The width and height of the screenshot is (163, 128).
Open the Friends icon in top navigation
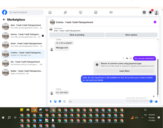pyautogui.click(x=65, y=12)
